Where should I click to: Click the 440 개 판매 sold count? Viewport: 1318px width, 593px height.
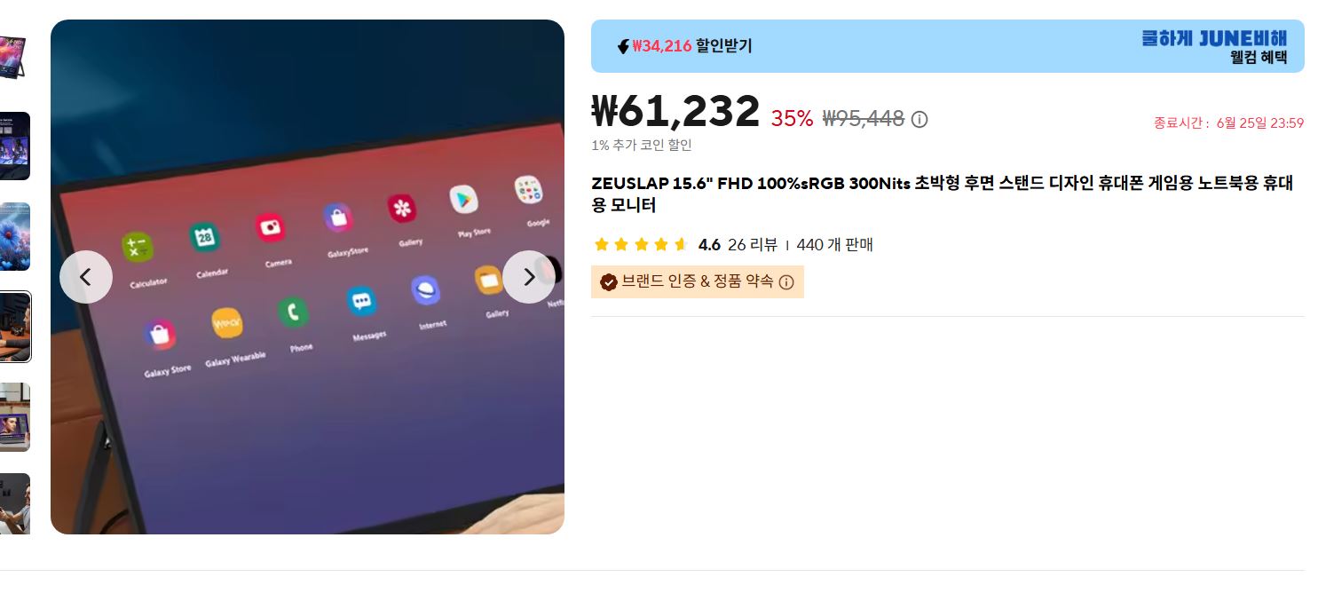(835, 245)
